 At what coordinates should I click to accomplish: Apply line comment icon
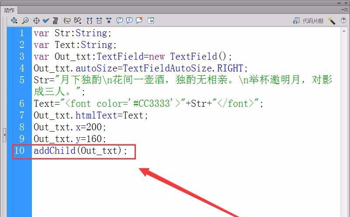click(x=129, y=21)
